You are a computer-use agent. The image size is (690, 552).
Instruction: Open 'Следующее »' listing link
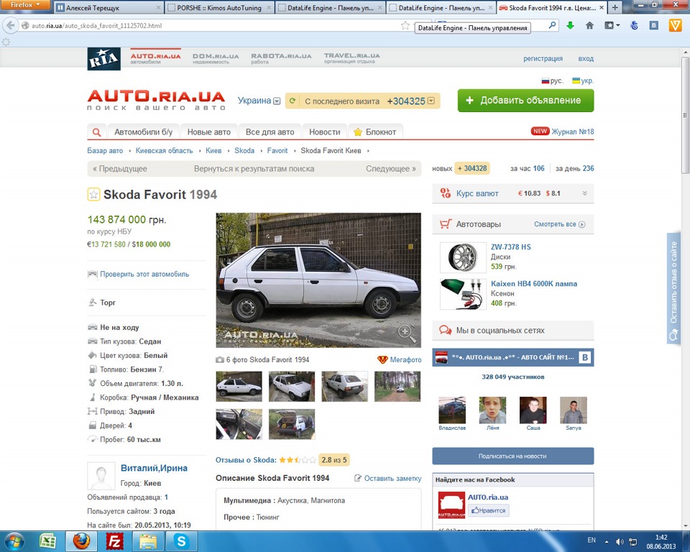(x=391, y=169)
